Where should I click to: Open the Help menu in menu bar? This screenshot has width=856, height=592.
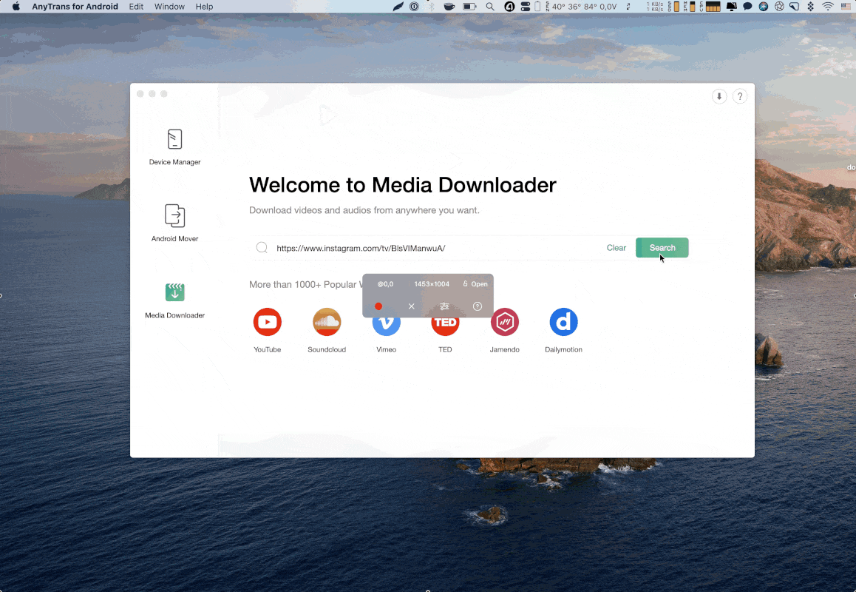pyautogui.click(x=204, y=7)
